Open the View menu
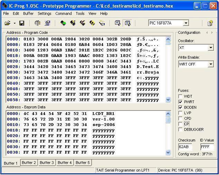 click(92, 13)
